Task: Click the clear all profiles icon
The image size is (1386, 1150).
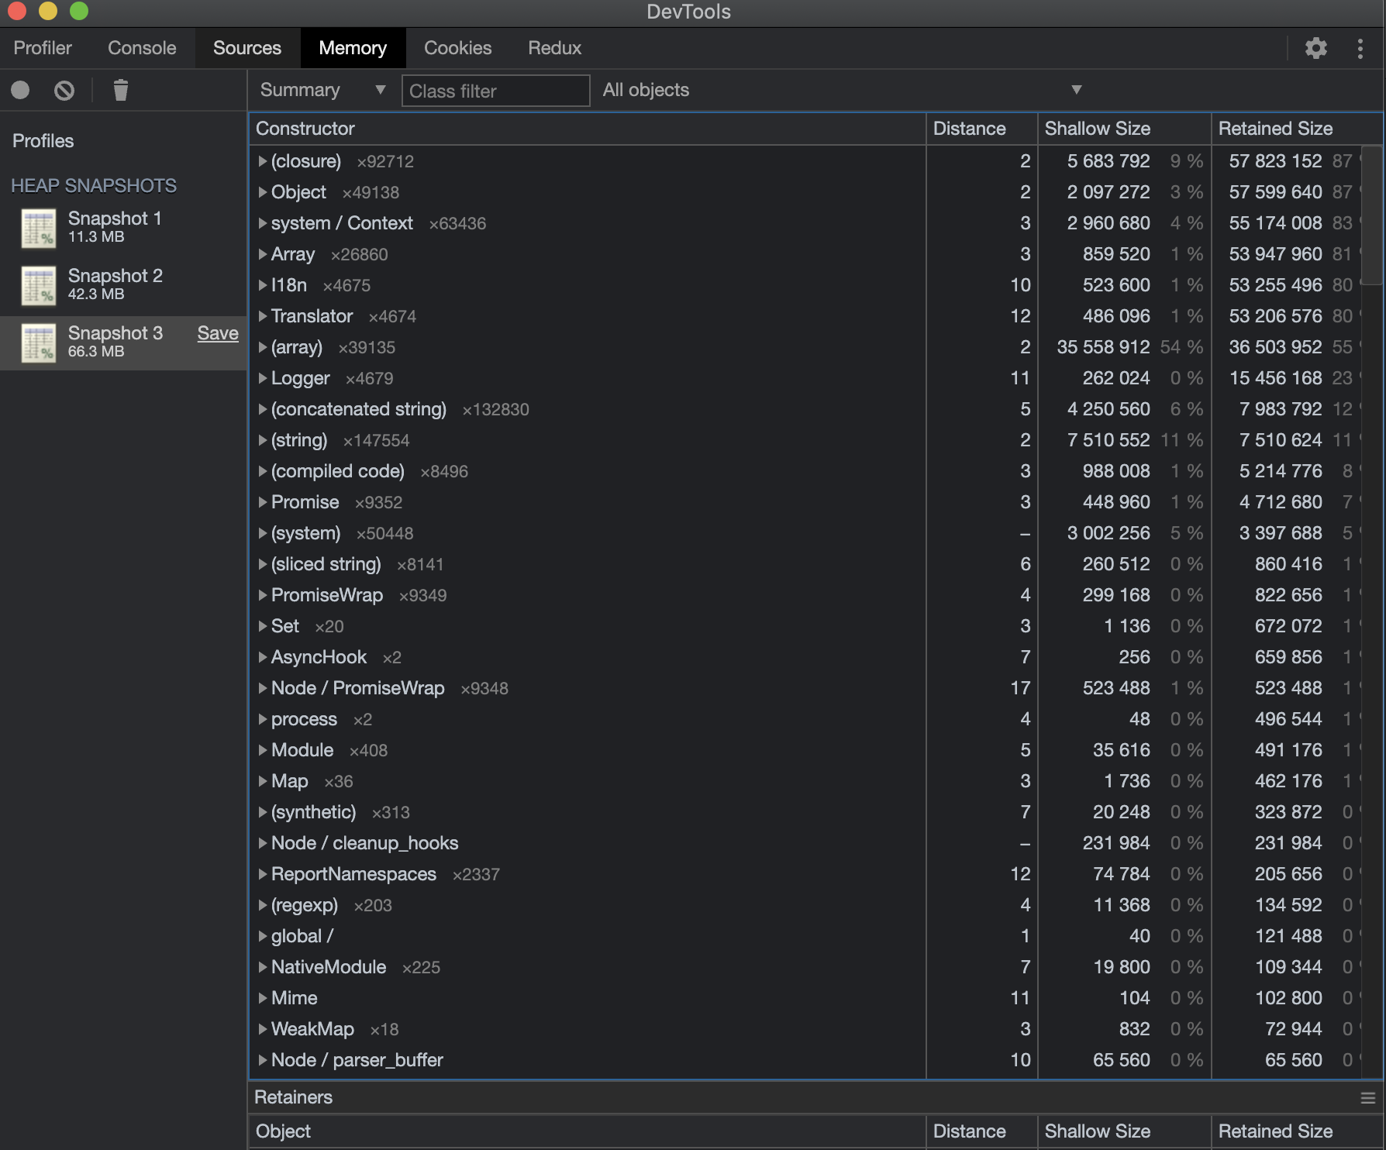Action: pyautogui.click(x=64, y=91)
